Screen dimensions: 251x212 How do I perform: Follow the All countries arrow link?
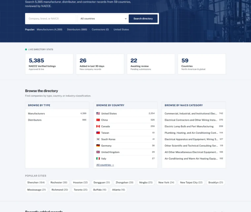click(x=105, y=165)
